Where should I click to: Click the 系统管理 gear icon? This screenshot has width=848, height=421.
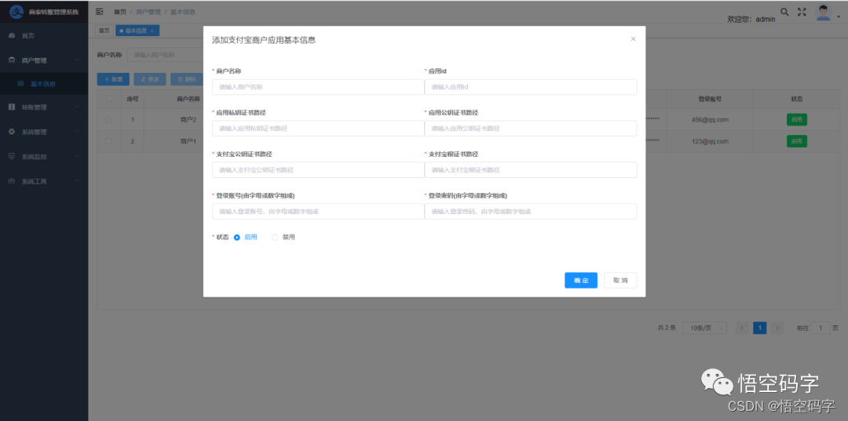click(12, 132)
